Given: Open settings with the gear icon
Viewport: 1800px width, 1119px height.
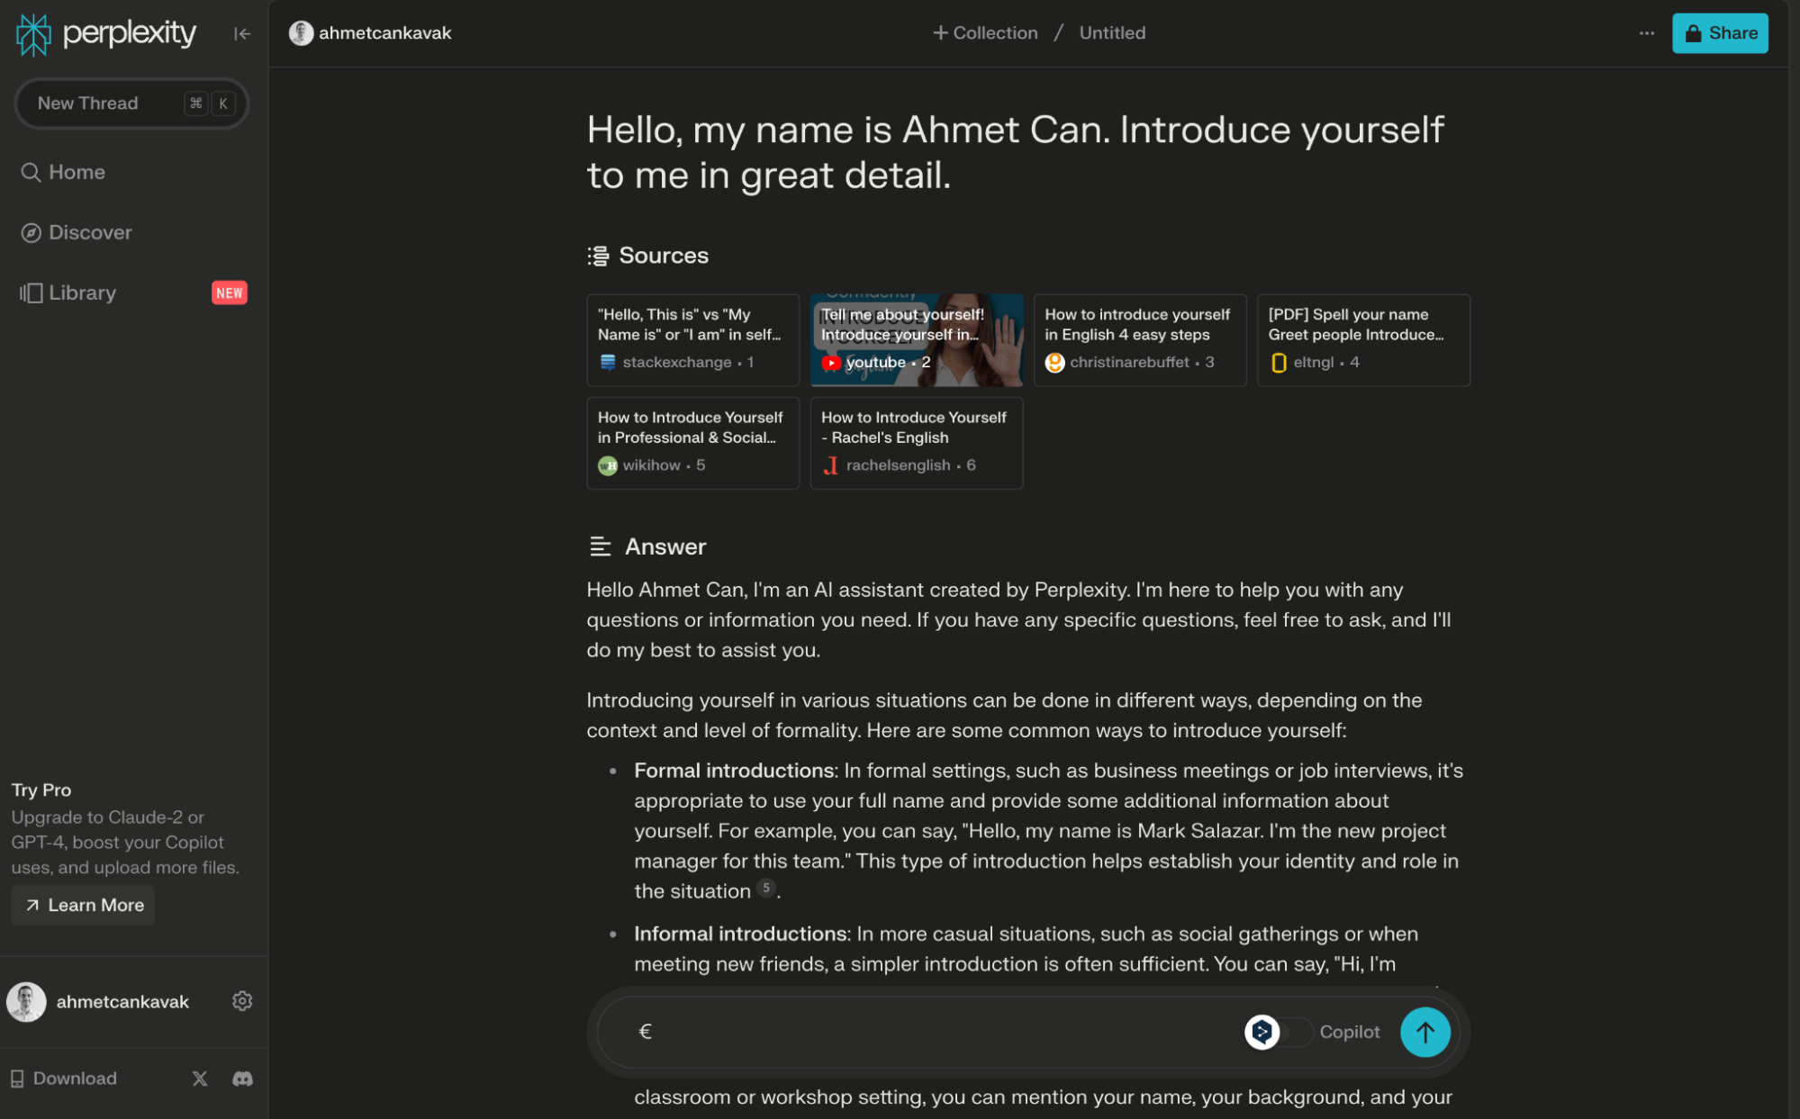Looking at the screenshot, I should (241, 1001).
